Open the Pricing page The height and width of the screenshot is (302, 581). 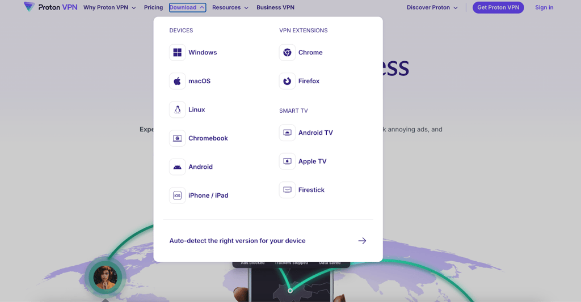[x=153, y=7]
